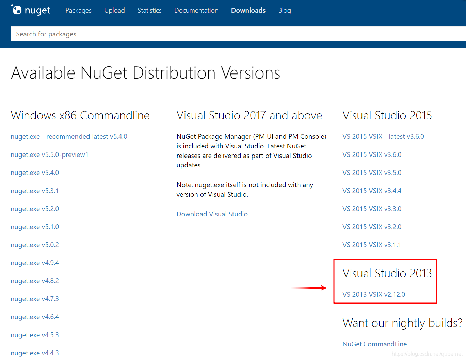Download VS 2015 VSIX v3.4.4
The image size is (466, 360).
372,191
